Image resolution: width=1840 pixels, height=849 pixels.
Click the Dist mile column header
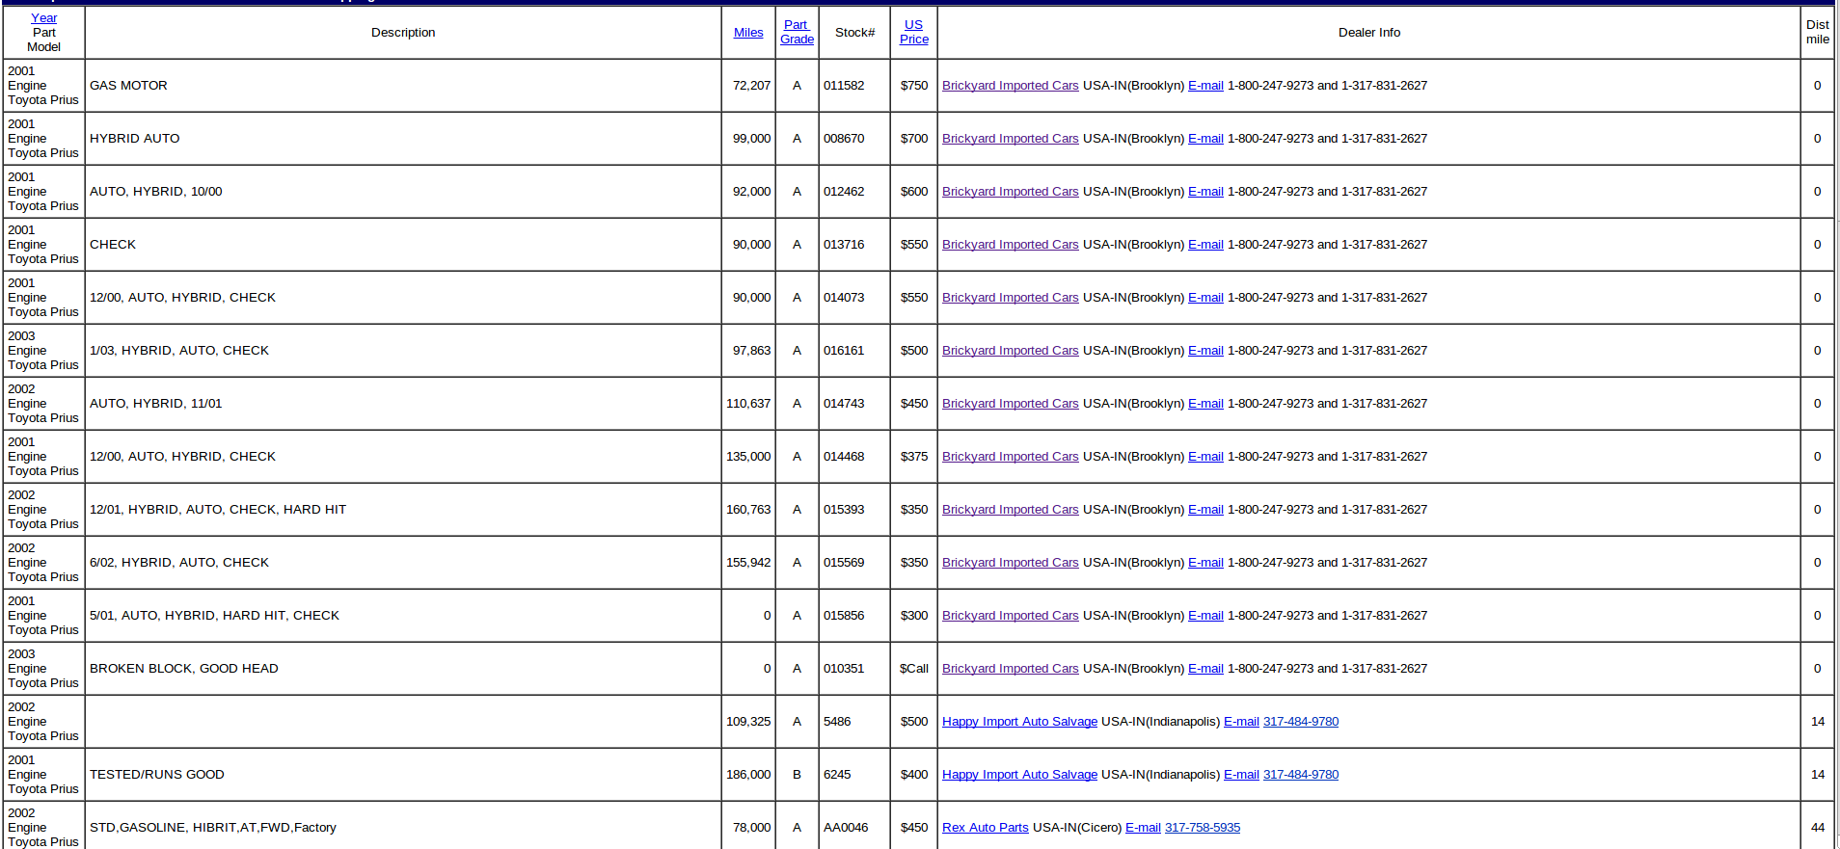pyautogui.click(x=1818, y=33)
